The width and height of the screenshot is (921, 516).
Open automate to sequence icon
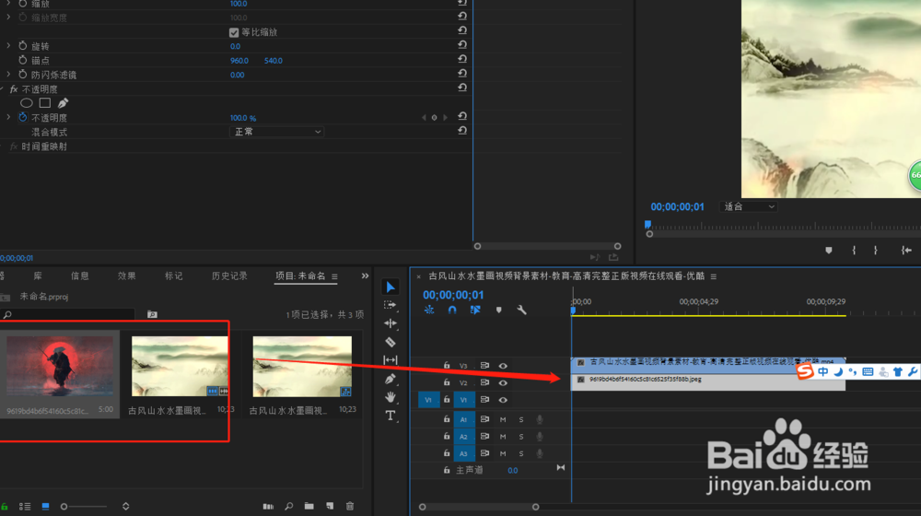click(x=268, y=506)
